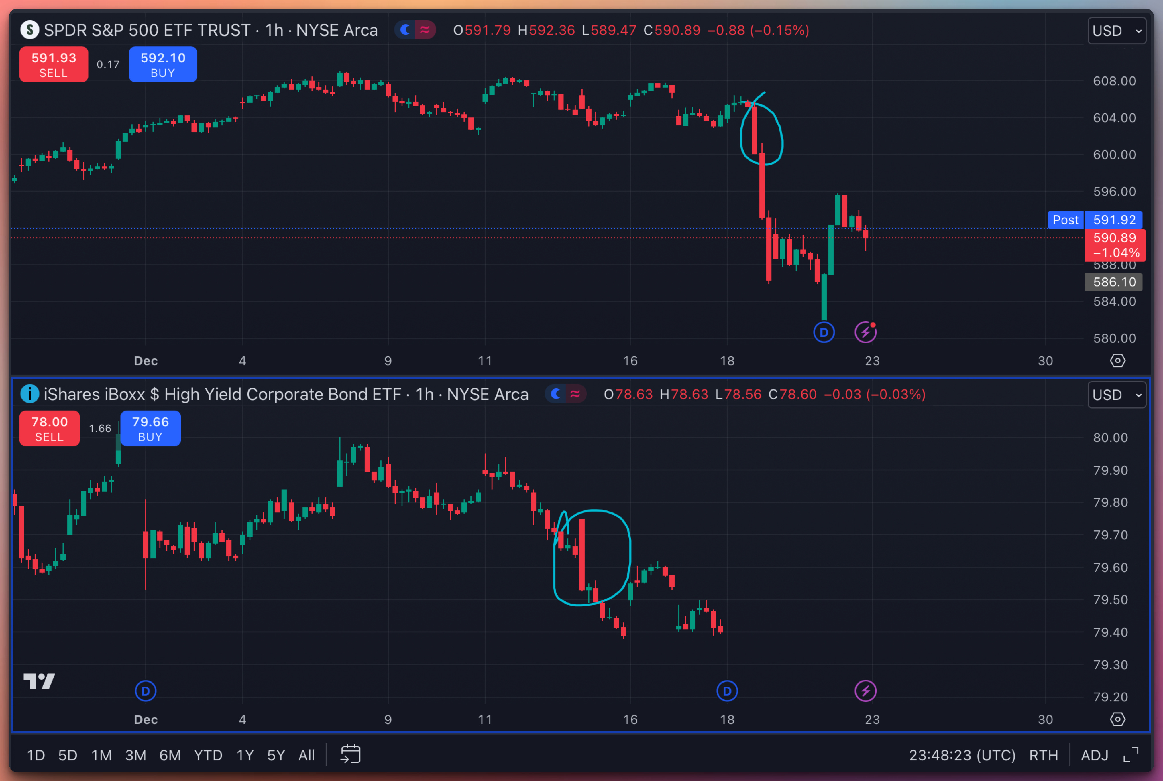Click the 78.00 SELL button
This screenshot has width=1163, height=781.
point(49,428)
